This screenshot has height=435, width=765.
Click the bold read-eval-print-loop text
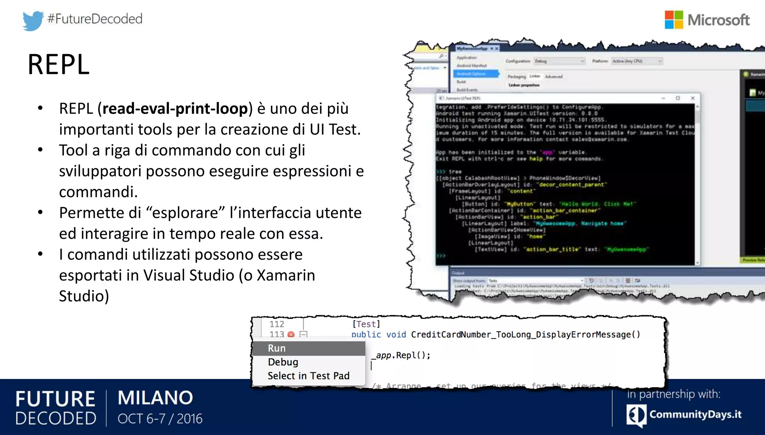175,109
